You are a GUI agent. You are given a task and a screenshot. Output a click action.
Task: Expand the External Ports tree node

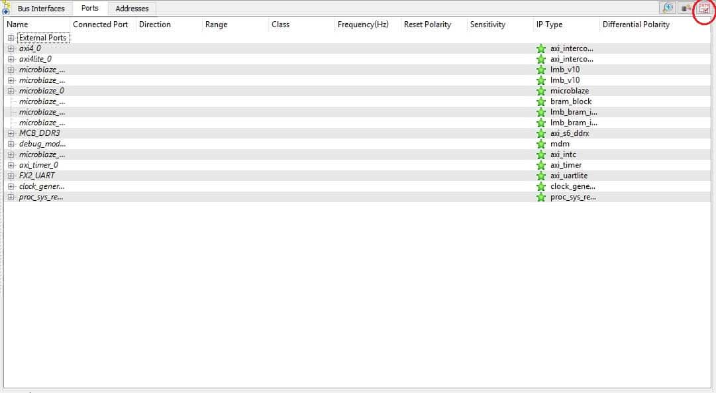point(11,38)
